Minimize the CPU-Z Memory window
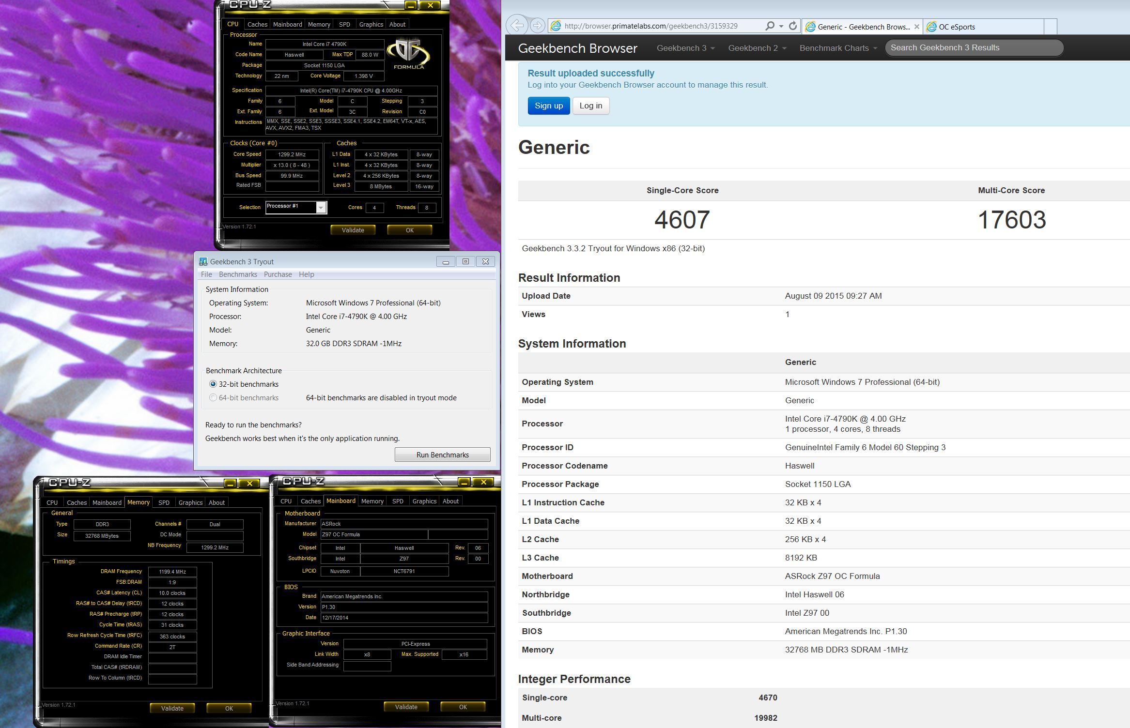Image resolution: width=1130 pixels, height=728 pixels. (230, 483)
